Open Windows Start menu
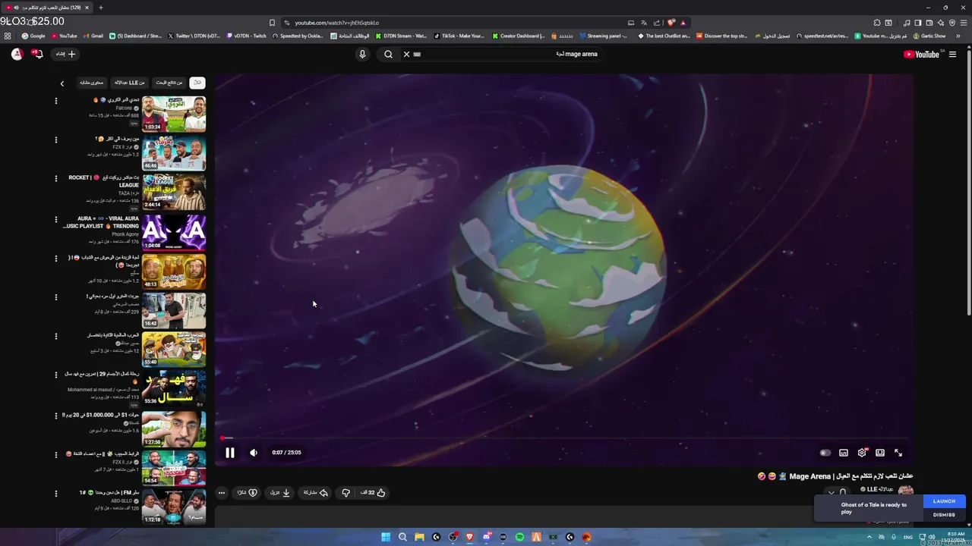Image resolution: width=972 pixels, height=546 pixels. (x=386, y=537)
